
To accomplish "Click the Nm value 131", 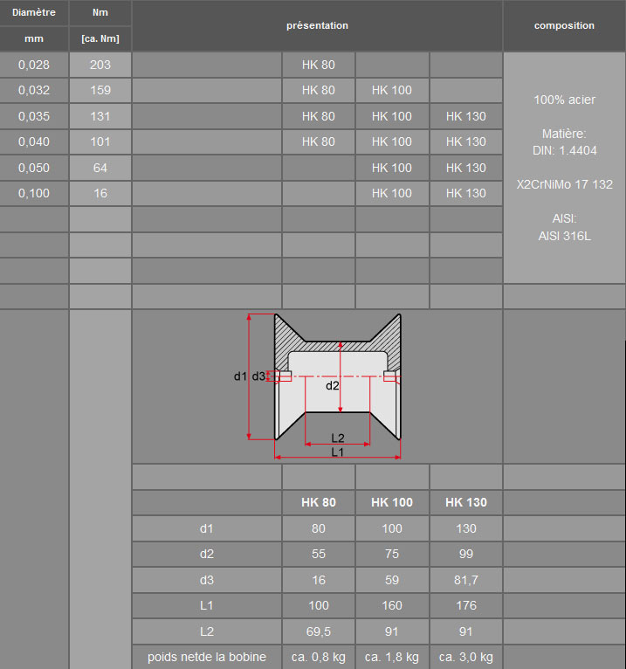I will click(100, 116).
